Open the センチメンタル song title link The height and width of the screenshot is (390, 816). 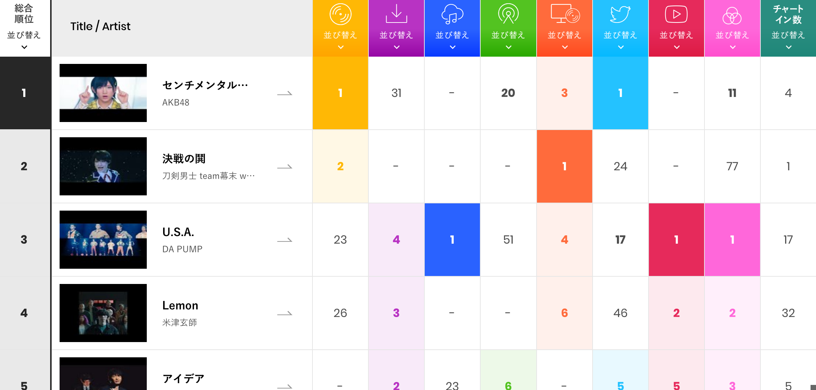point(205,85)
